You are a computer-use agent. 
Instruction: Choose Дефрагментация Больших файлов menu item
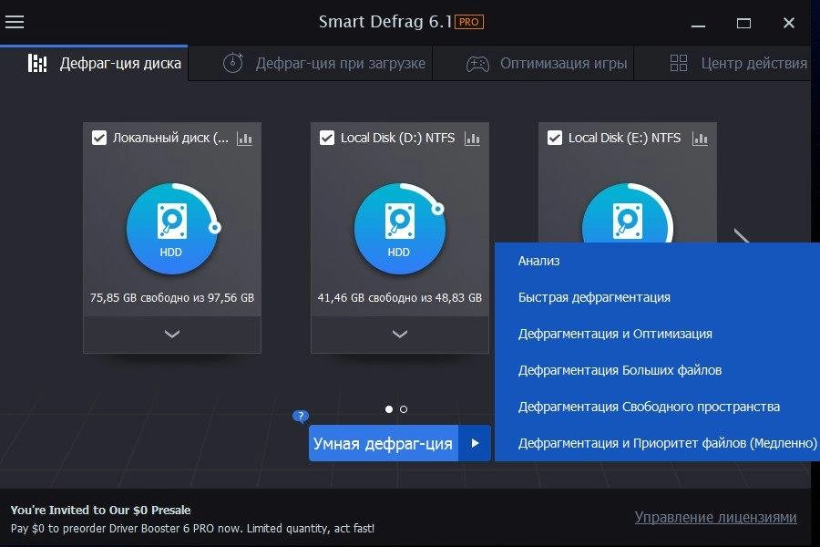[657, 370]
